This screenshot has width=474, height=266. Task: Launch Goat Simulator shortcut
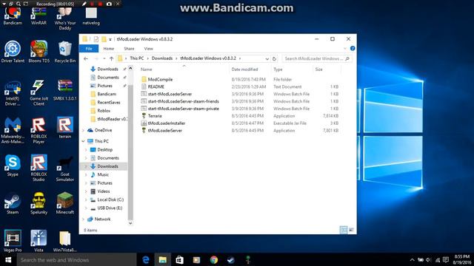[64, 168]
